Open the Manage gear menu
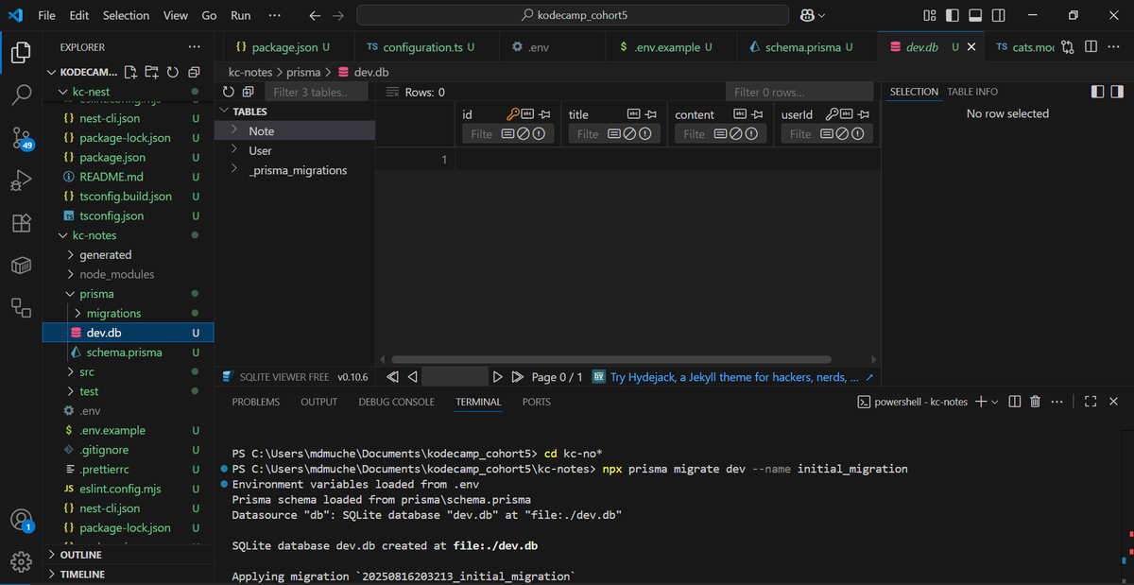1134x585 pixels. [x=21, y=561]
